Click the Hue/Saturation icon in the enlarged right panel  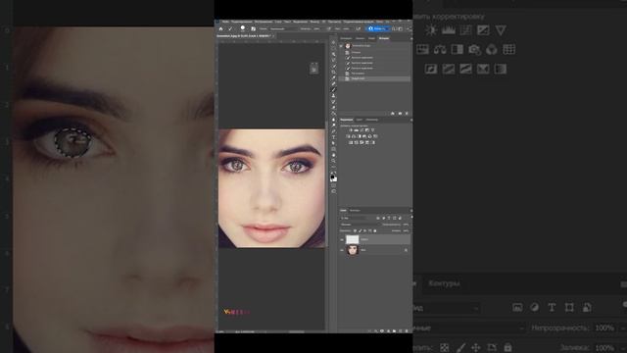click(422, 49)
